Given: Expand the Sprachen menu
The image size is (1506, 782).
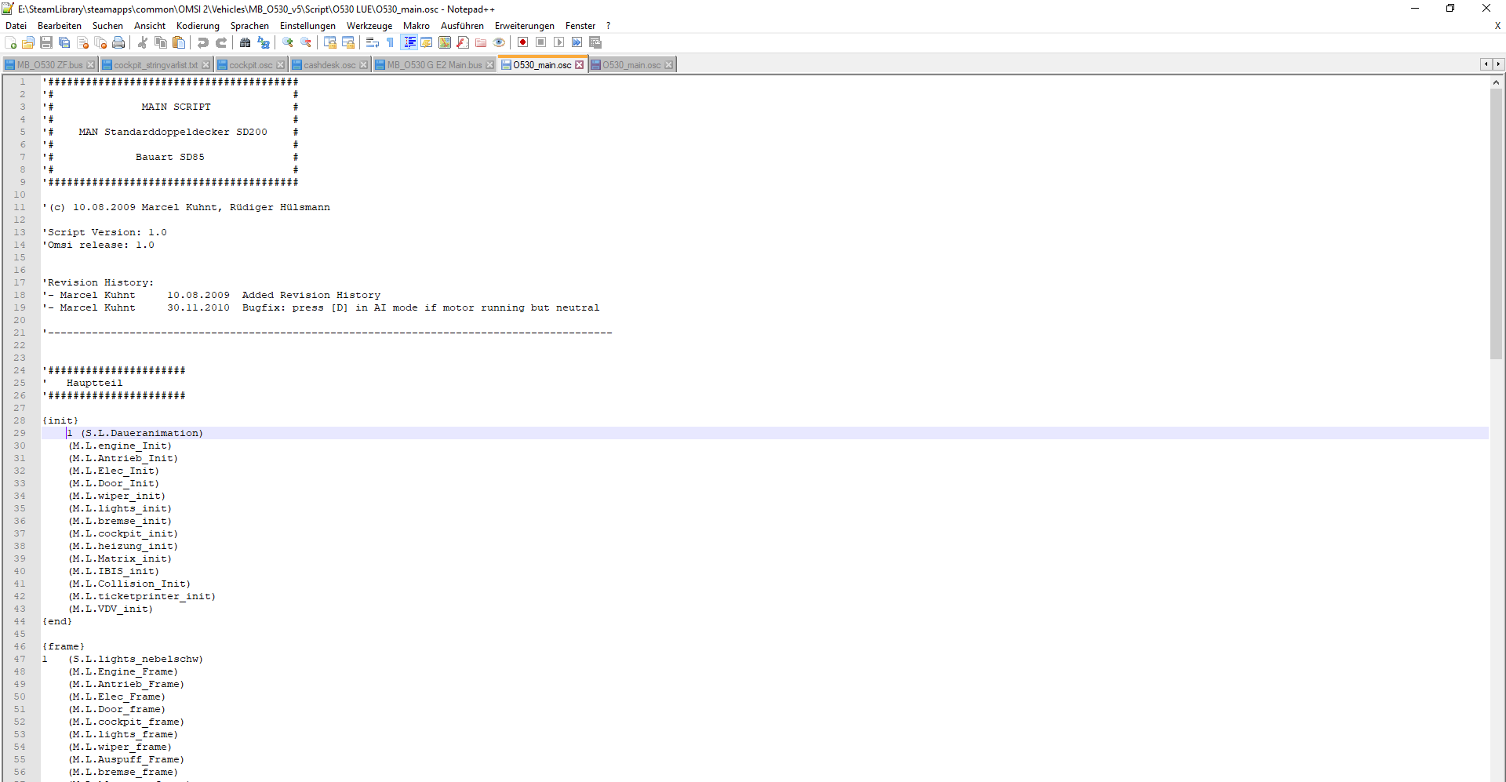Looking at the screenshot, I should pyautogui.click(x=249, y=26).
